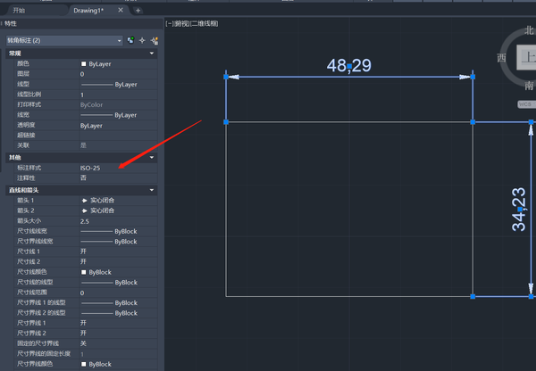Click the Select Objects crosshair icon
The height and width of the screenshot is (371, 536).
tap(142, 41)
